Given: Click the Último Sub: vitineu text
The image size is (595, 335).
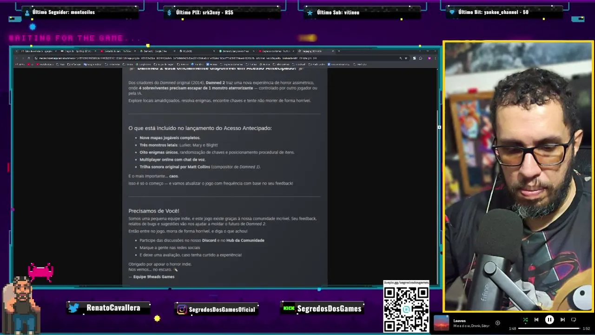Looking at the screenshot, I should 338,13.
